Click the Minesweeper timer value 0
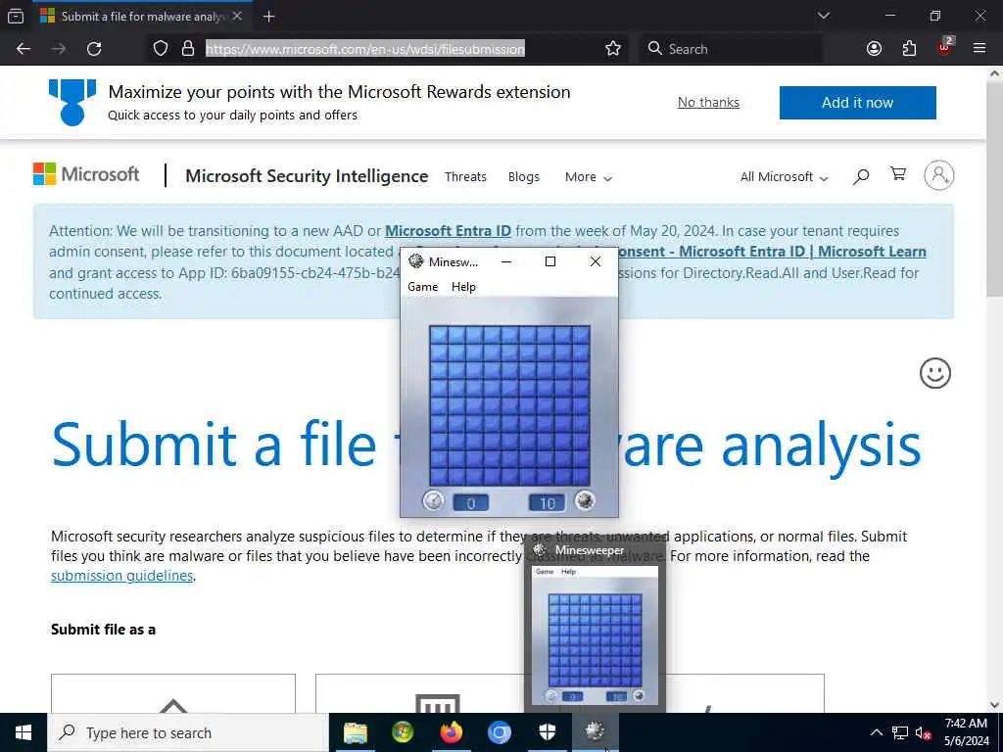This screenshot has height=752, width=1003. tap(471, 502)
